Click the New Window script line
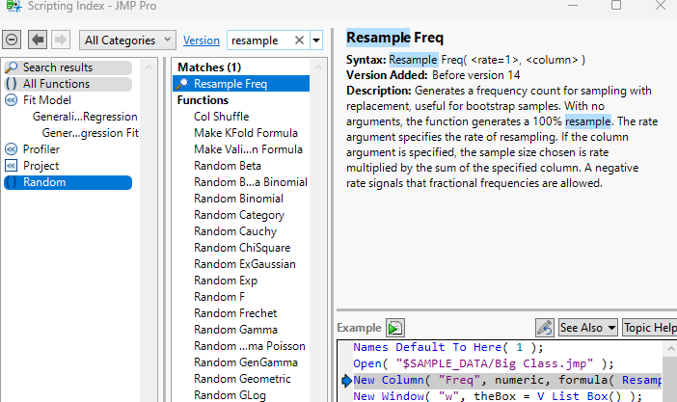 coord(498,396)
